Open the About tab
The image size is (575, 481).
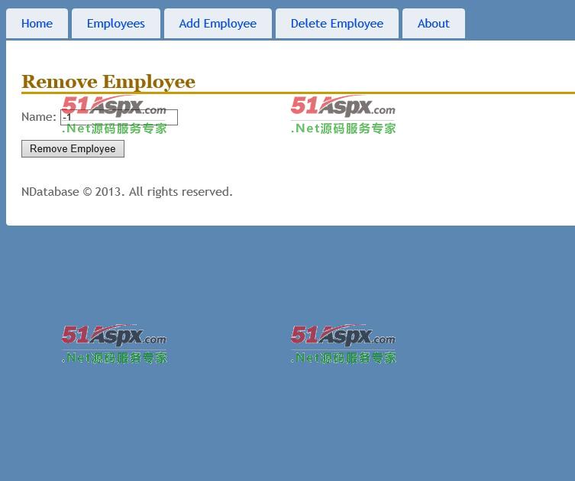coord(434,24)
